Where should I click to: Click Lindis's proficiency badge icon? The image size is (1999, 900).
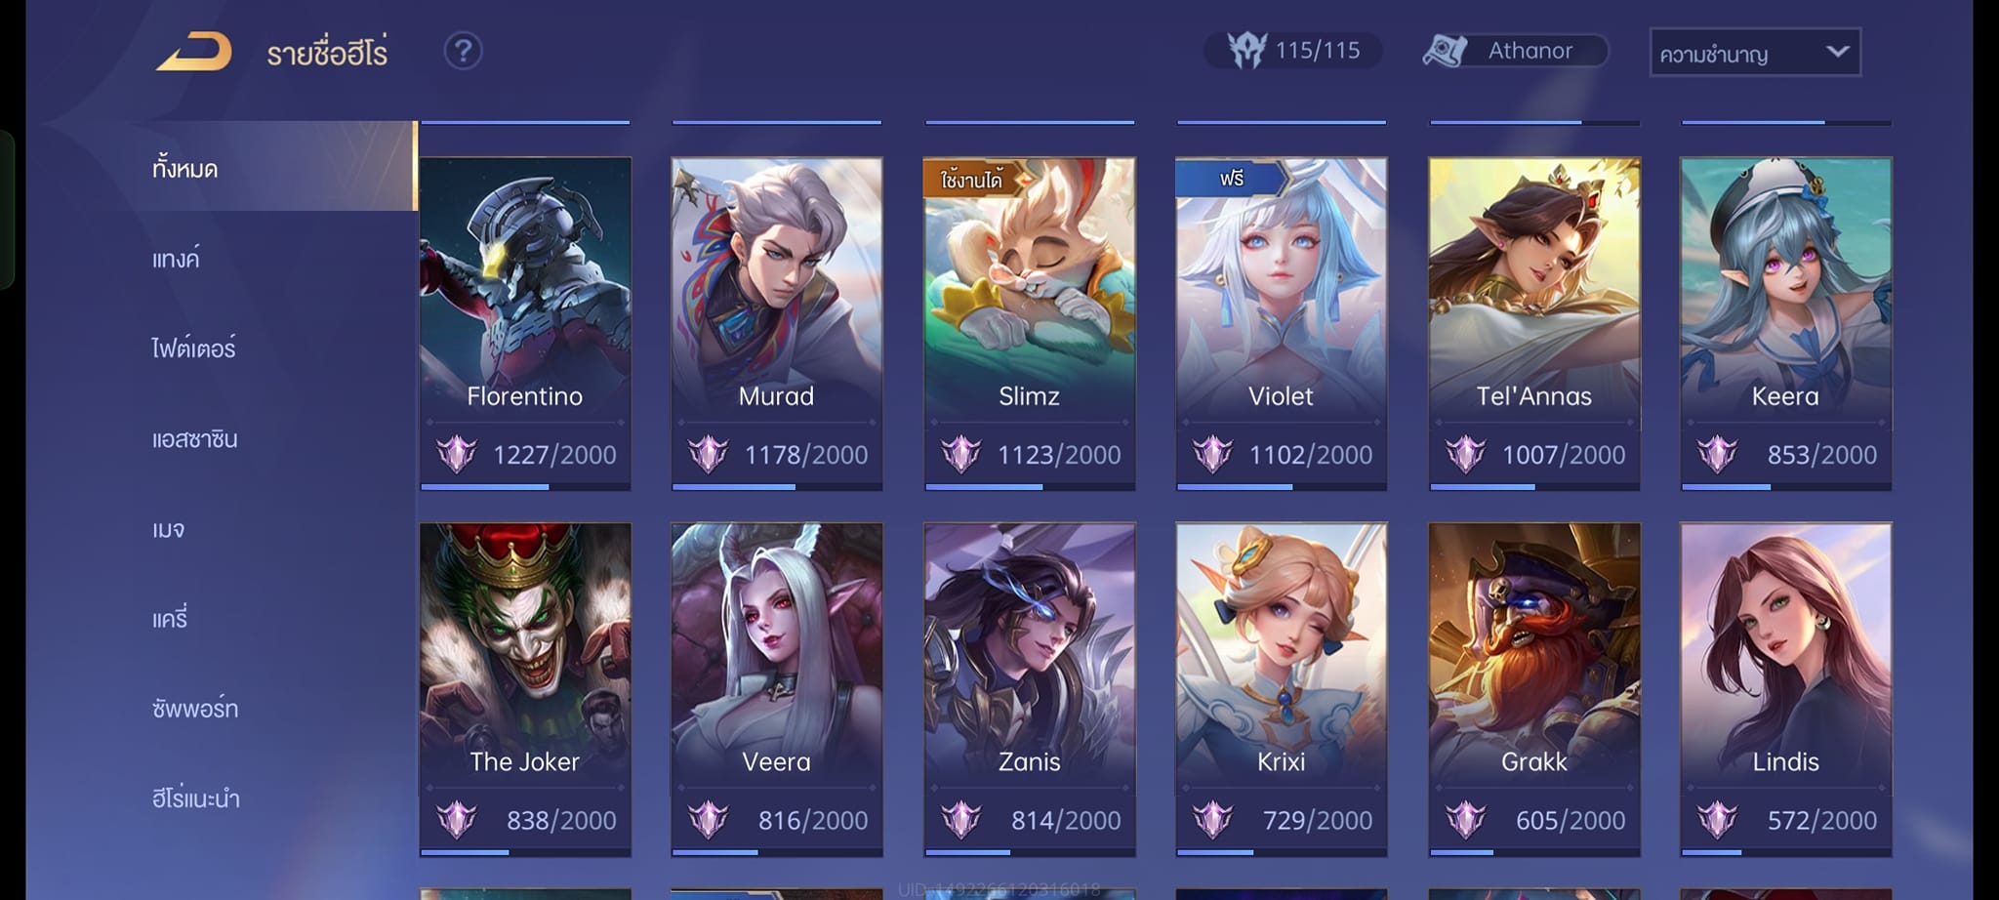[1717, 820]
